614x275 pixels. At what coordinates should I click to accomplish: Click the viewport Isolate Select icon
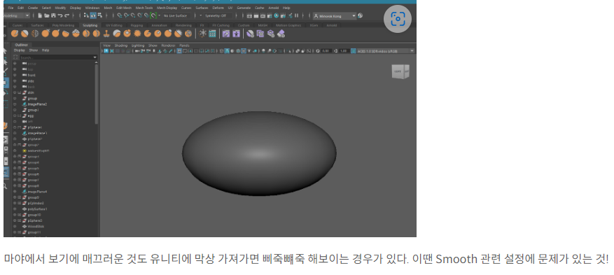pos(288,51)
